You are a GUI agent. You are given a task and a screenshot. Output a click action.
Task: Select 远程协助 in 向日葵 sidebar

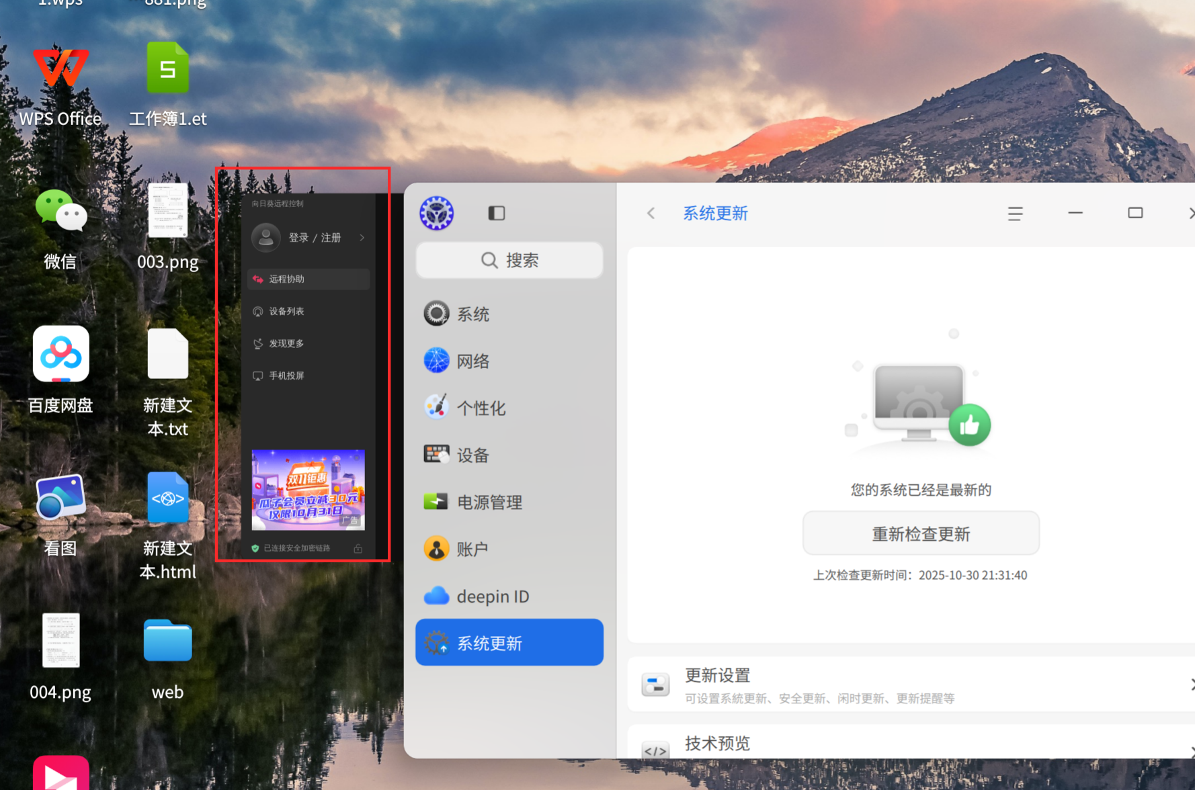[309, 279]
